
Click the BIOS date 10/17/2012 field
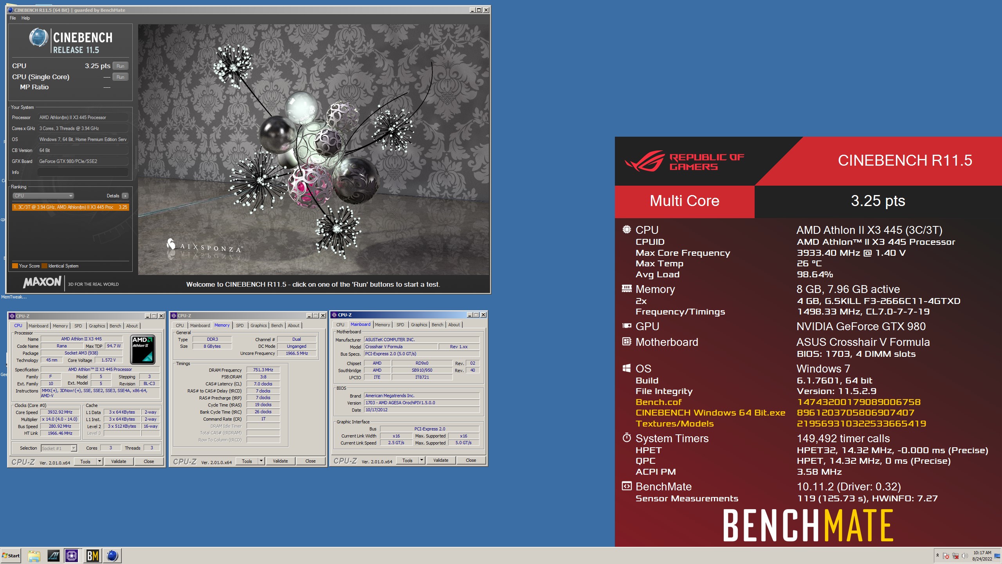coord(422,410)
